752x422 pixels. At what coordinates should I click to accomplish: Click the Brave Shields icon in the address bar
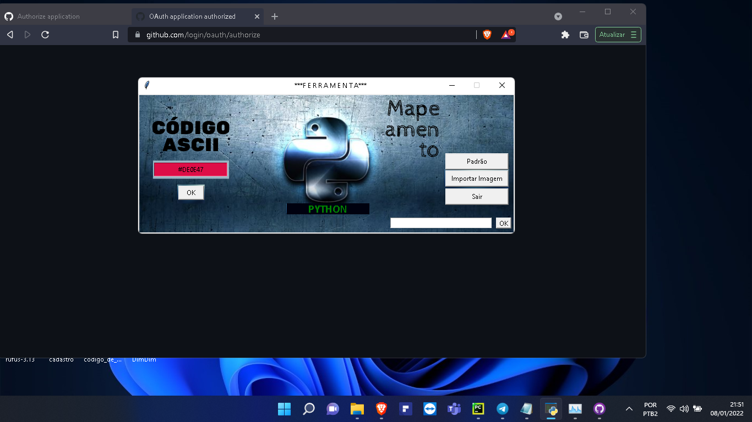click(x=487, y=35)
